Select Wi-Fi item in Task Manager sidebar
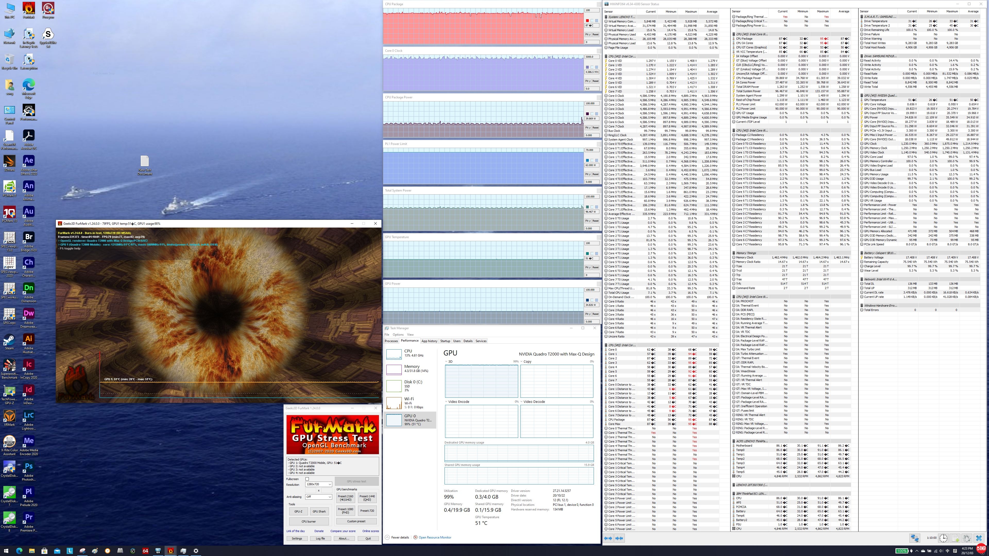The width and height of the screenshot is (989, 556). (410, 403)
